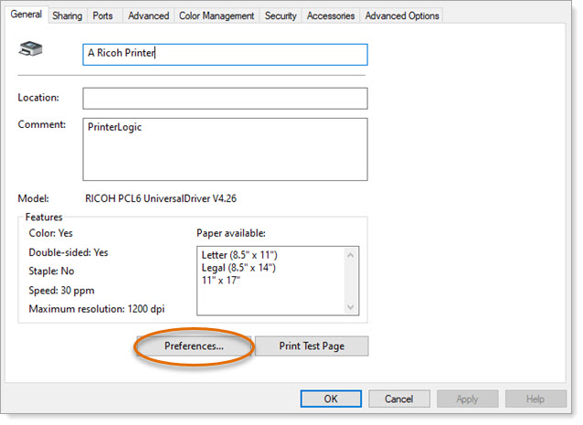
Task: Confirm the dialog with OK
Action: tap(331, 398)
